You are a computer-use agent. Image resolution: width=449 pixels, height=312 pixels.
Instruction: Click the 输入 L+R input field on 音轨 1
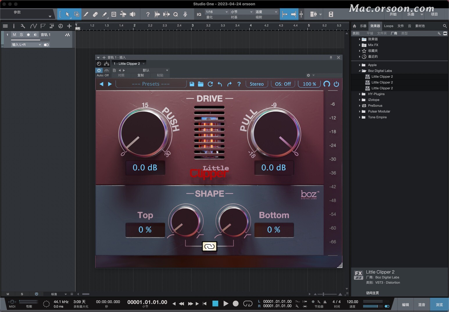tap(26, 44)
